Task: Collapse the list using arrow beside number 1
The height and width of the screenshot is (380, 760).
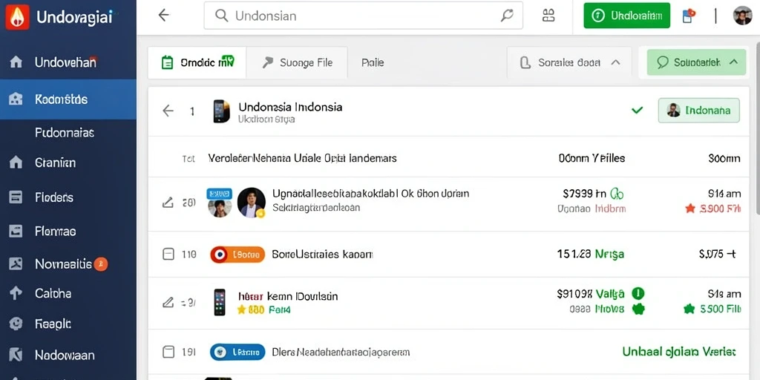Action: point(168,111)
